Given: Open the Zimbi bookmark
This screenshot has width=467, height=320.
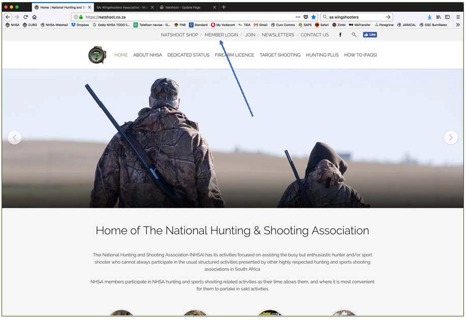Looking at the screenshot, I should tap(339, 25).
